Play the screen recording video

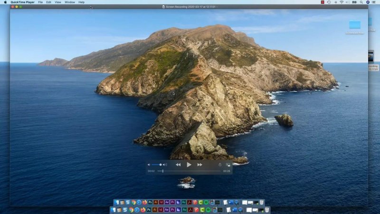(189, 165)
